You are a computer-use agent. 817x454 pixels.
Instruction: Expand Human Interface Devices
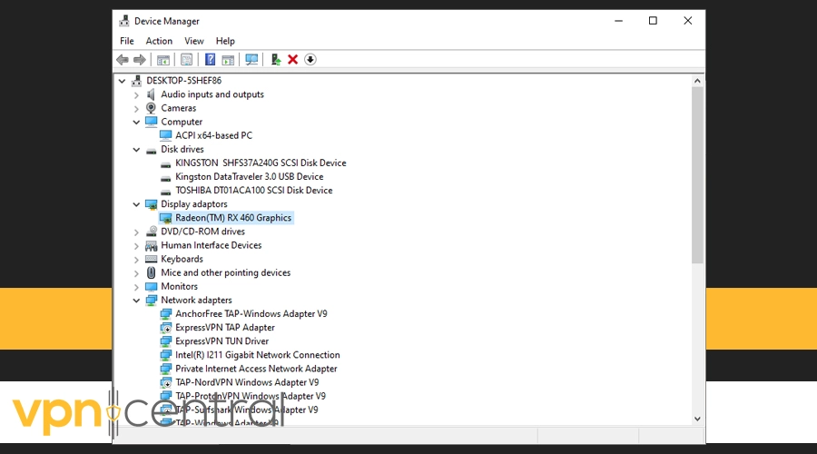pyautogui.click(x=136, y=245)
